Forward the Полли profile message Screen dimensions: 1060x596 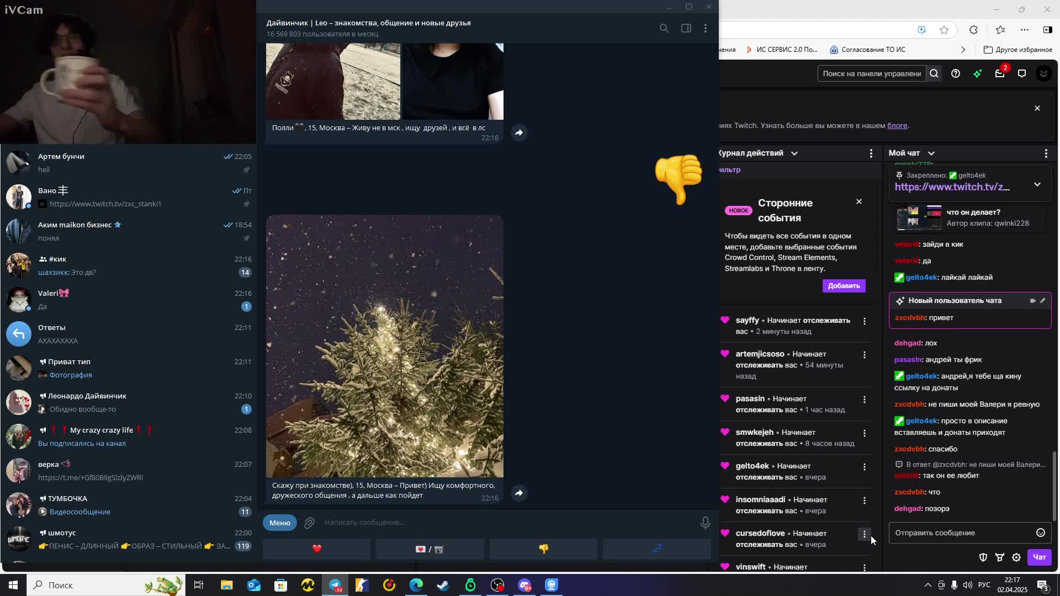519,132
